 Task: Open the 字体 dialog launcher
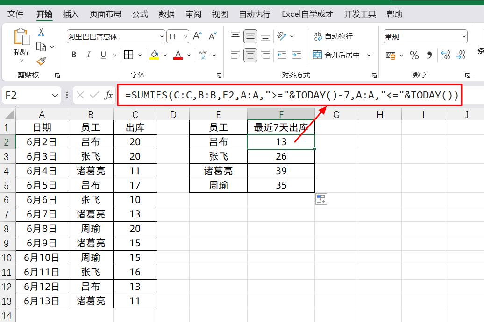(x=219, y=76)
